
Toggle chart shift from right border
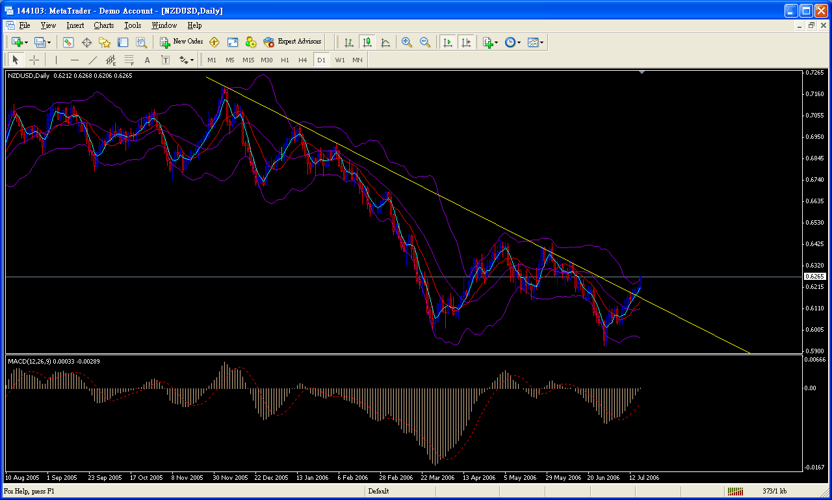click(466, 42)
